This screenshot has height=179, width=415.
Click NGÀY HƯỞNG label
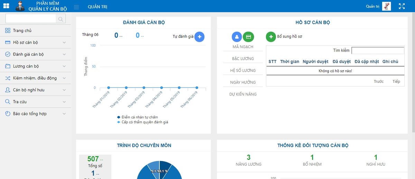pyautogui.click(x=243, y=82)
